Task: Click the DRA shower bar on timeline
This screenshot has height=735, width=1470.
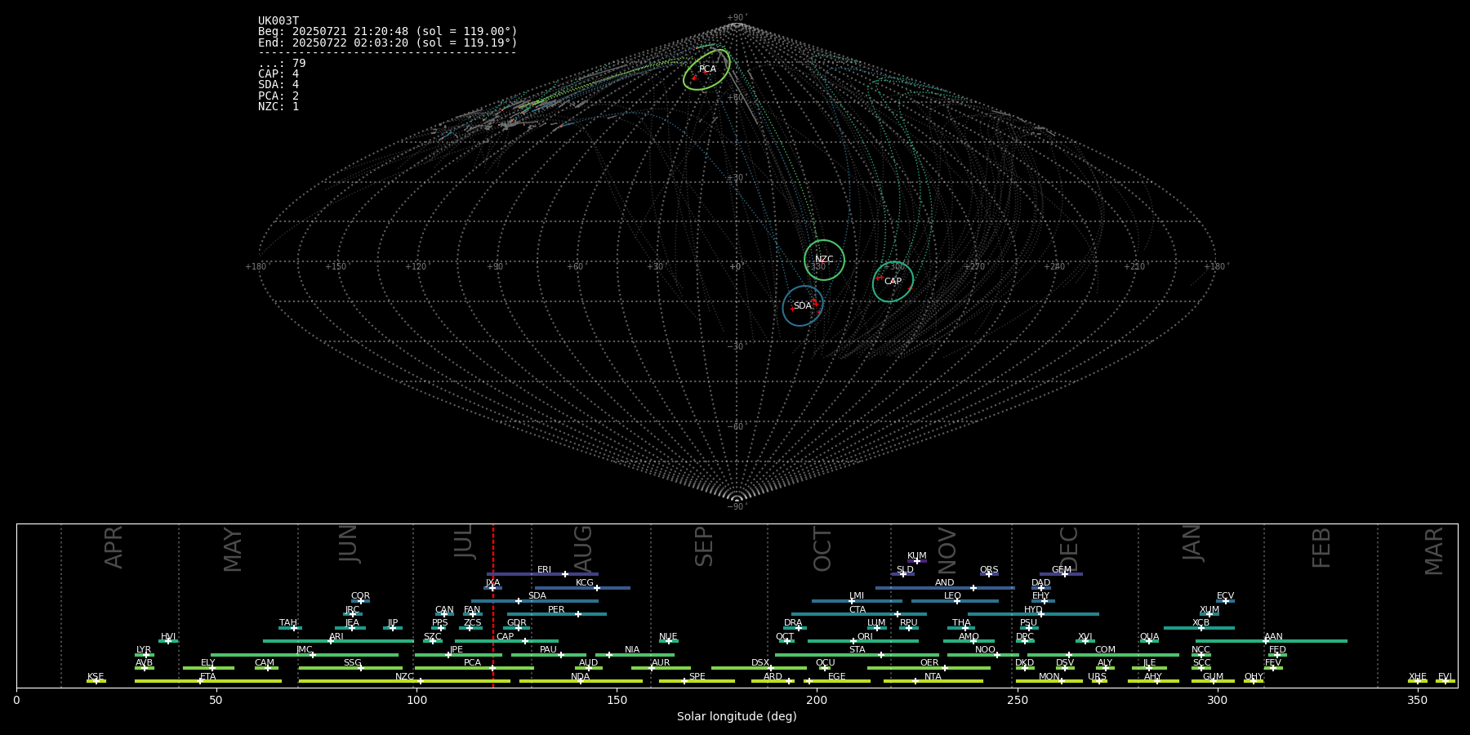Action: click(795, 628)
